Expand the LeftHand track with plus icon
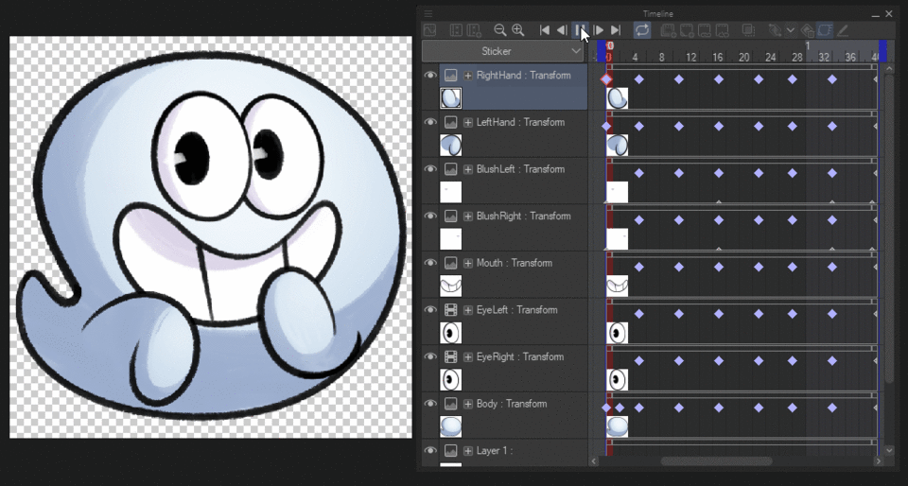The image size is (908, 486). pyautogui.click(x=468, y=123)
